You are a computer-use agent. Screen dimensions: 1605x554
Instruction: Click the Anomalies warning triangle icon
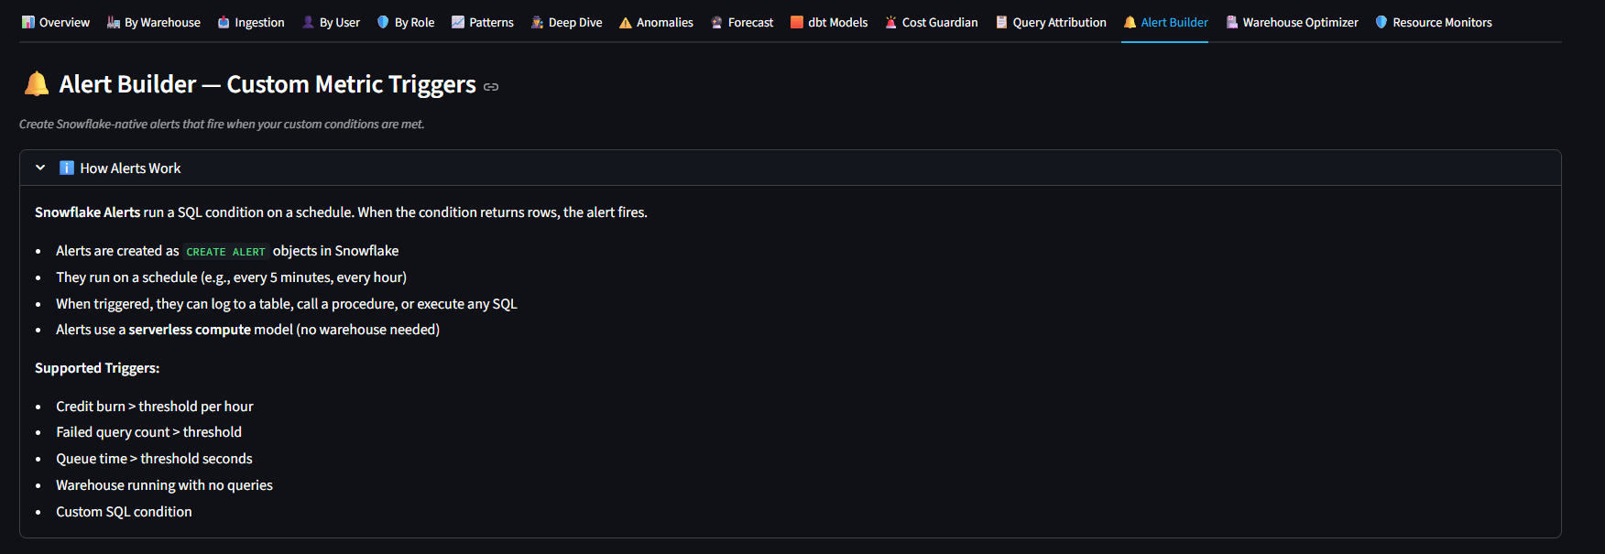click(626, 22)
